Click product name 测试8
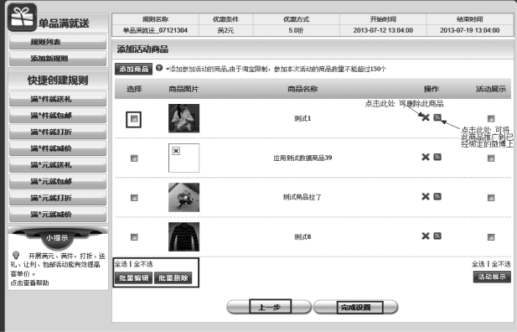Viewport: 517px width, 332px height. pyautogui.click(x=302, y=237)
